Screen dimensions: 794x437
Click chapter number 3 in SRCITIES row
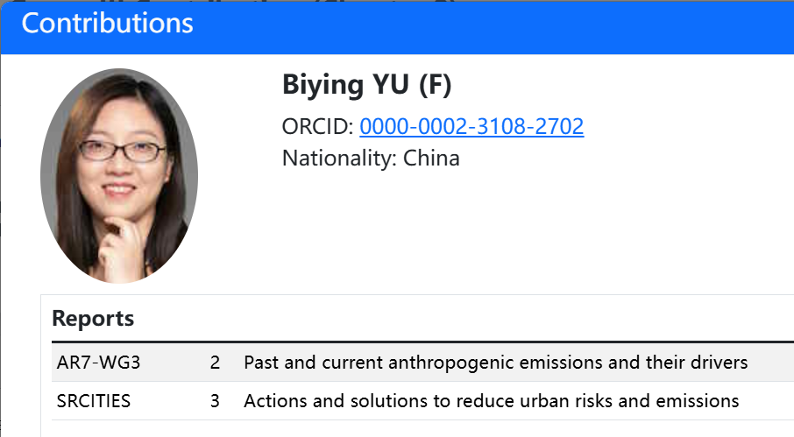(215, 401)
